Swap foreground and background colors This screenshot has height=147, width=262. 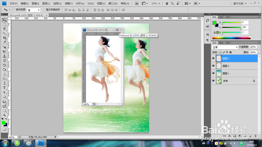[6, 119]
